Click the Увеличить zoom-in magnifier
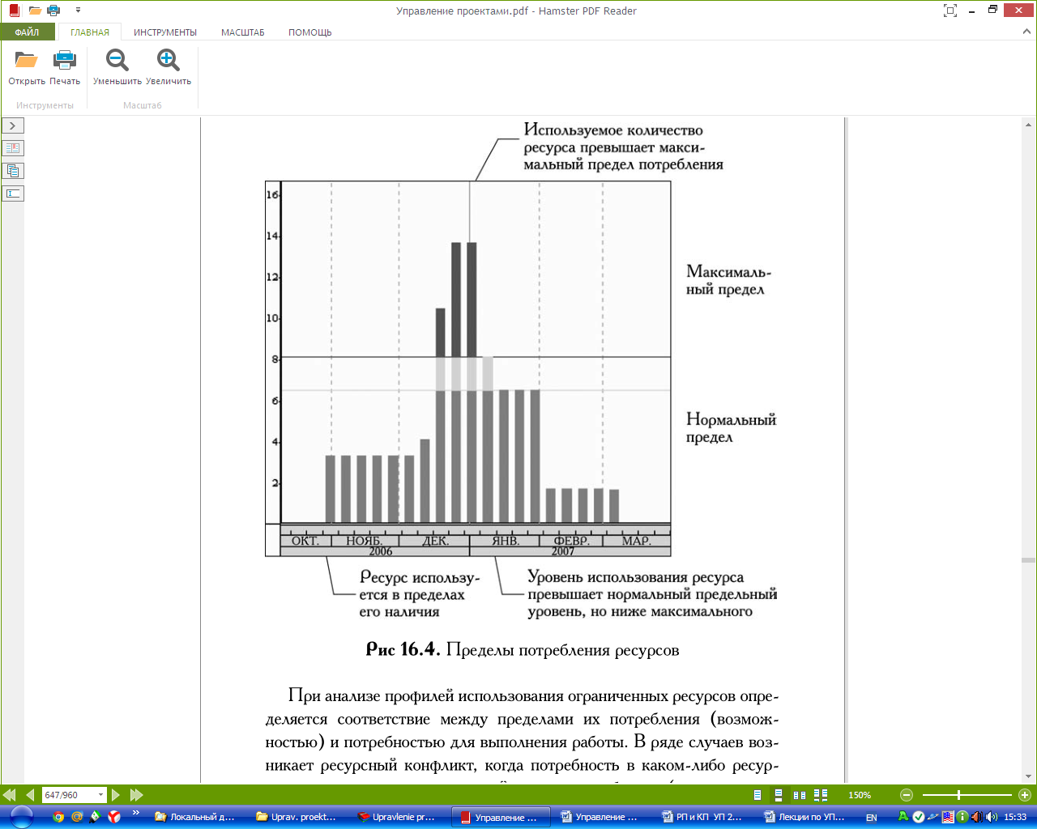This screenshot has height=829, width=1037. (x=169, y=60)
